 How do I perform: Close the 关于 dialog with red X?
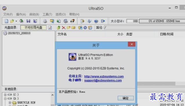coord(132,44)
